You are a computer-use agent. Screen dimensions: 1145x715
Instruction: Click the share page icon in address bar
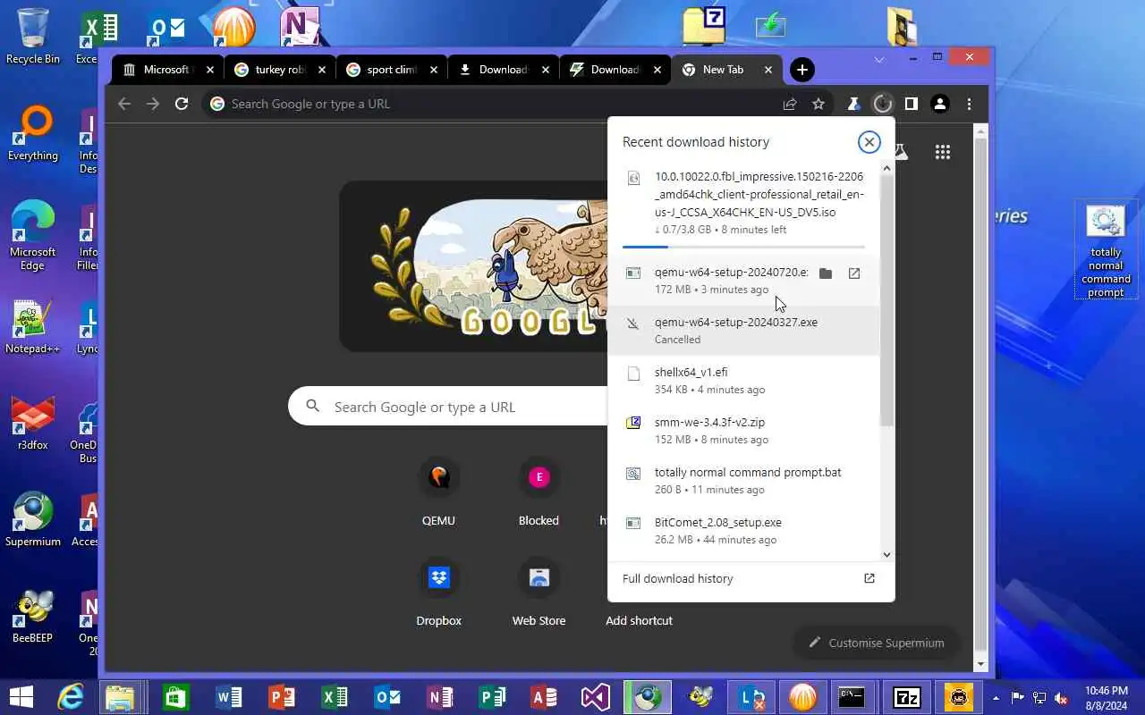(x=790, y=104)
